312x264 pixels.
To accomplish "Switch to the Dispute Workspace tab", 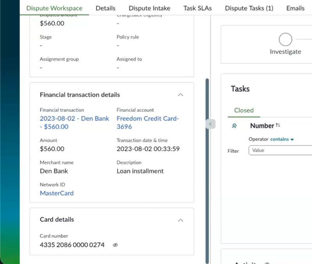I will tap(54, 8).
